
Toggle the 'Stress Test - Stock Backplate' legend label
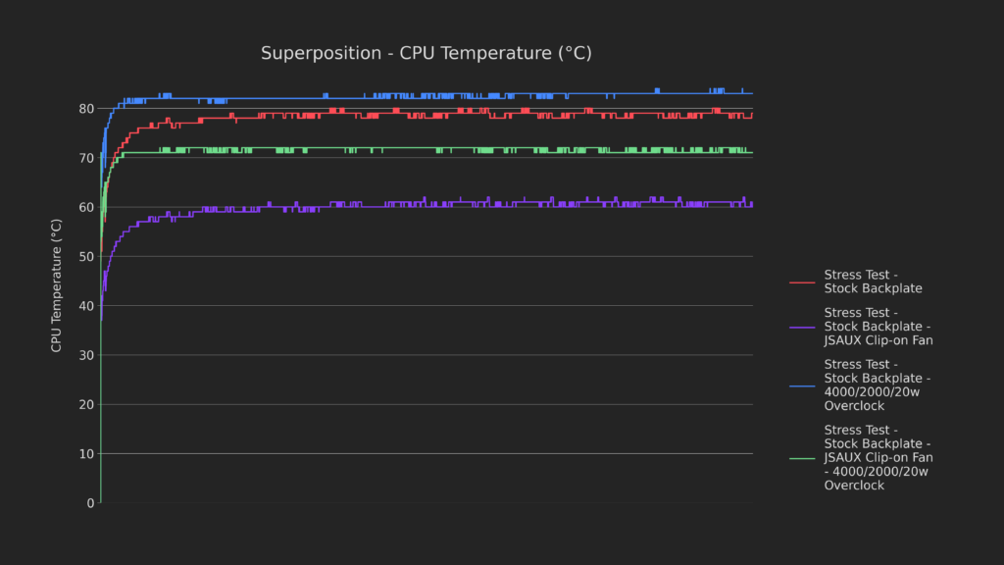[x=873, y=282]
